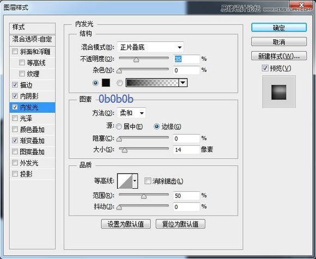
Task: Click the 大小 pixel value field
Action: pos(186,149)
